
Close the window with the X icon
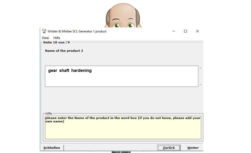pos(198,31)
